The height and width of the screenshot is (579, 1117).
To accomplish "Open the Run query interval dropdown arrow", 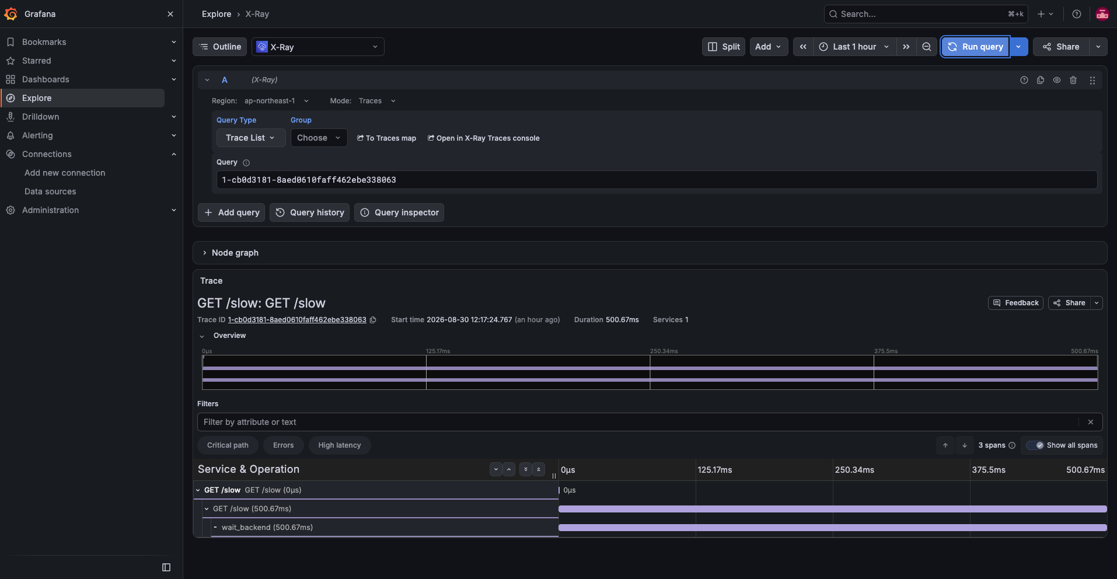I will 1018,47.
